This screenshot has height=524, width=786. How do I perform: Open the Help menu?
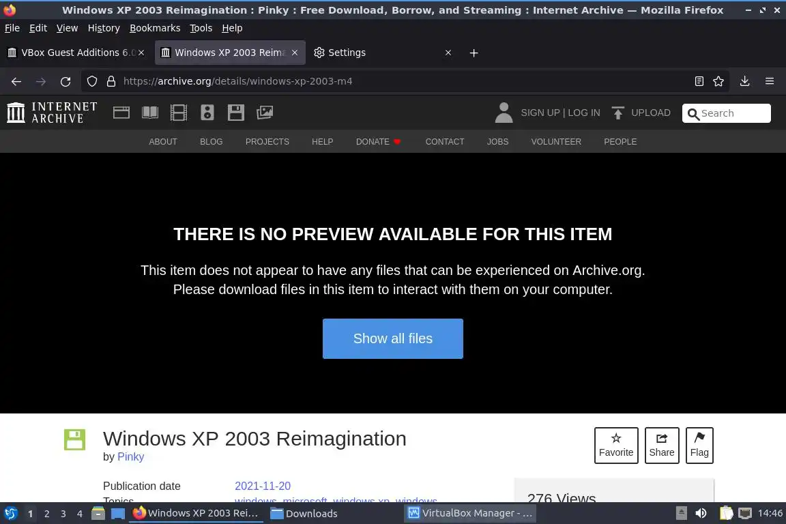coord(232,28)
